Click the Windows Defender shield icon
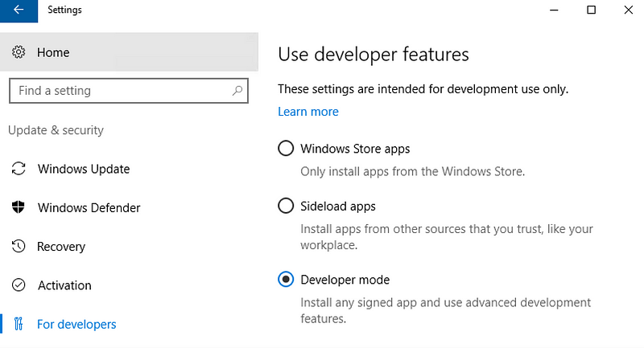 pyautogui.click(x=19, y=207)
